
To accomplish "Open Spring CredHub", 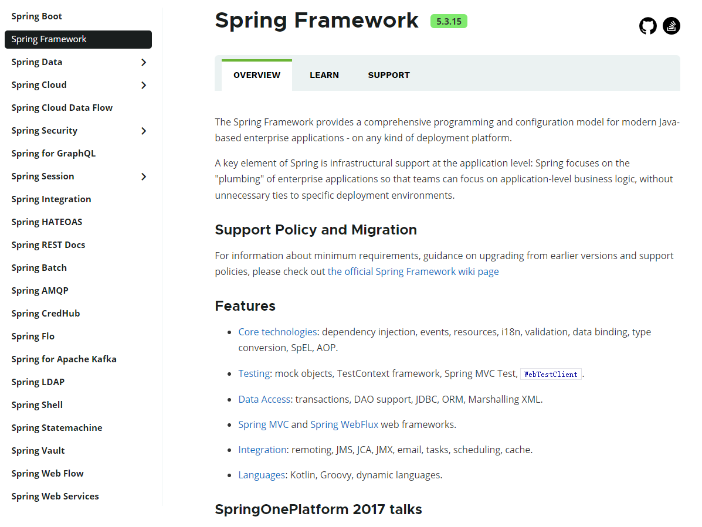I will tap(46, 313).
